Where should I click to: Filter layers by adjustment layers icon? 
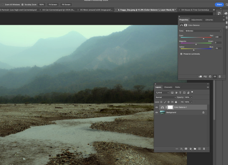pyautogui.click(x=176, y=92)
